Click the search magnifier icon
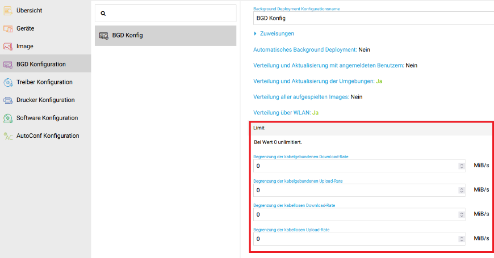The height and width of the screenshot is (258, 494). [x=103, y=14]
